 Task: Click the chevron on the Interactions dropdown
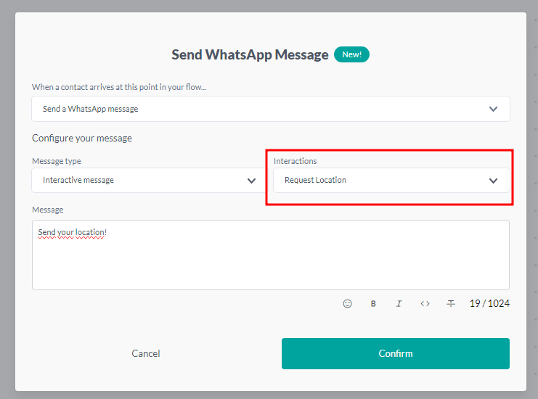tap(493, 181)
